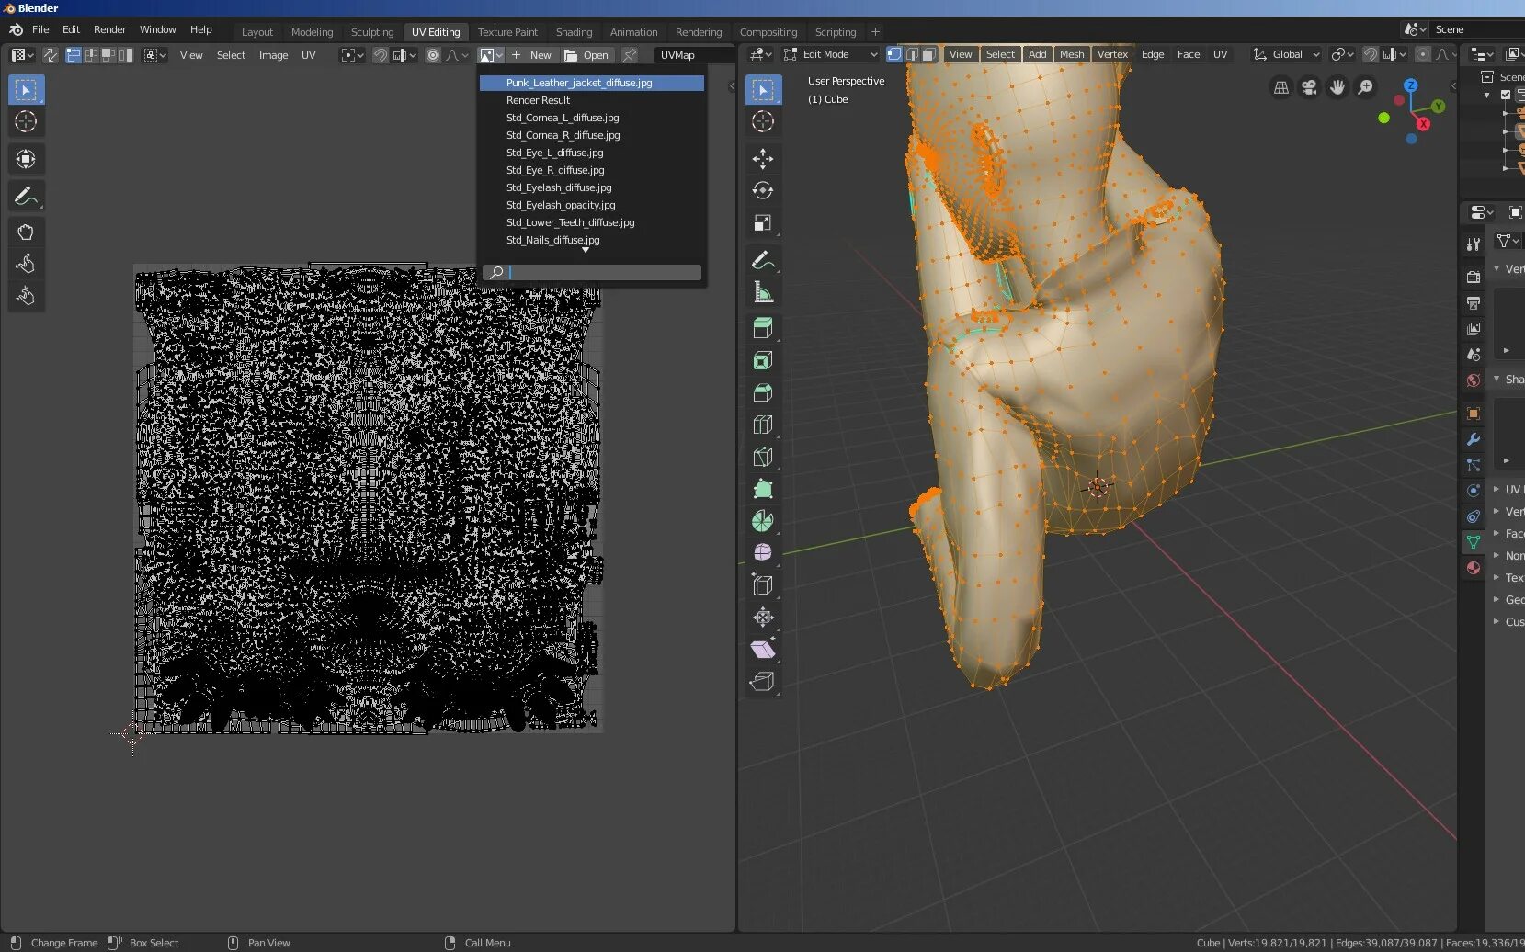Open the Modifiers properties tab (wrench)
This screenshot has height=952, width=1525.
(x=1474, y=439)
